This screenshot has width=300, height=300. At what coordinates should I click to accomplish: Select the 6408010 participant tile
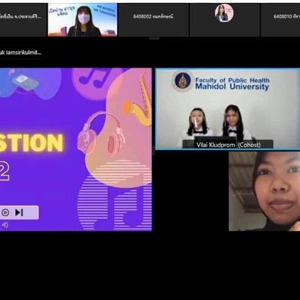point(280,20)
